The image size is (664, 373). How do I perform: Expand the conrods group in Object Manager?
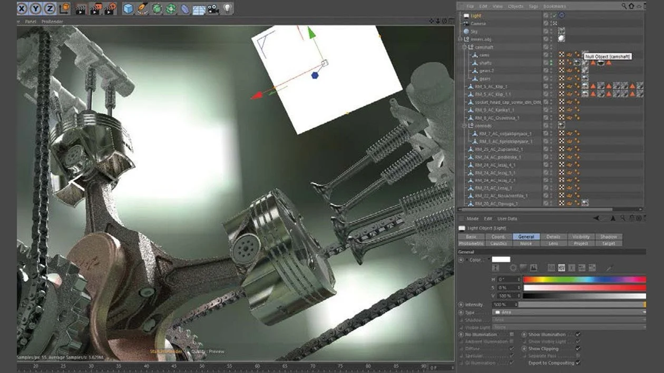(463, 126)
